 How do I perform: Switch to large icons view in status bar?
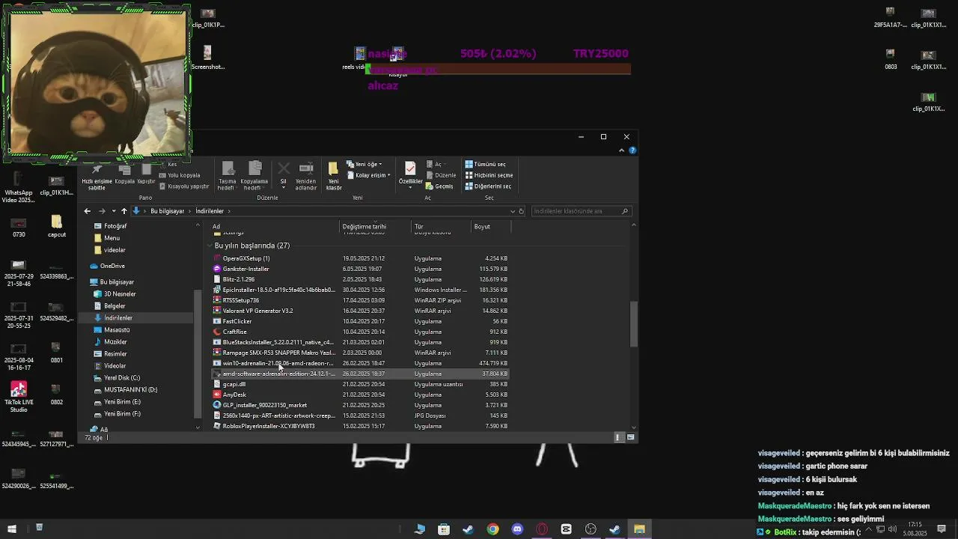pyautogui.click(x=631, y=437)
